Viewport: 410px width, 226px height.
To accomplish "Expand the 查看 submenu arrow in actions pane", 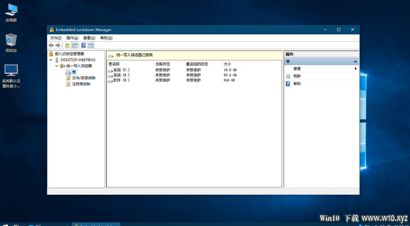I will tap(356, 69).
